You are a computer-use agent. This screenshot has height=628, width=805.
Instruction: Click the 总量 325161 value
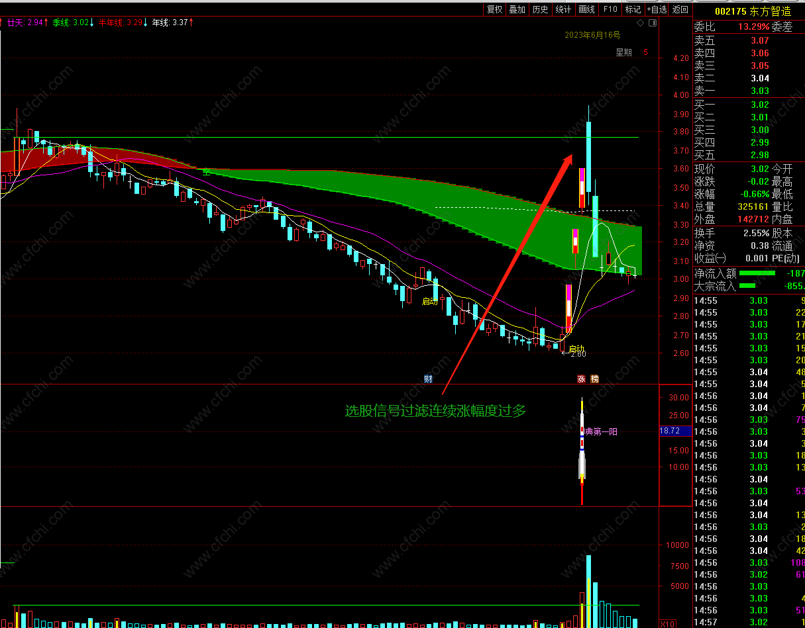point(753,206)
